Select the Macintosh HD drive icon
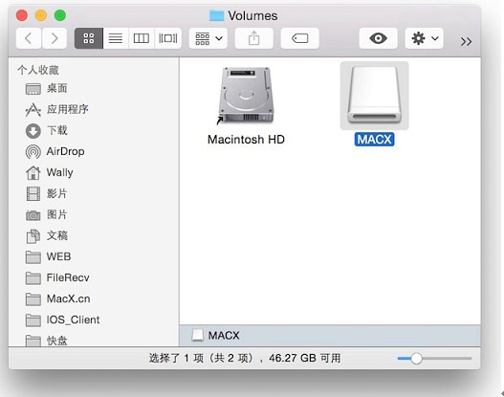This screenshot has width=504, height=397. [246, 96]
